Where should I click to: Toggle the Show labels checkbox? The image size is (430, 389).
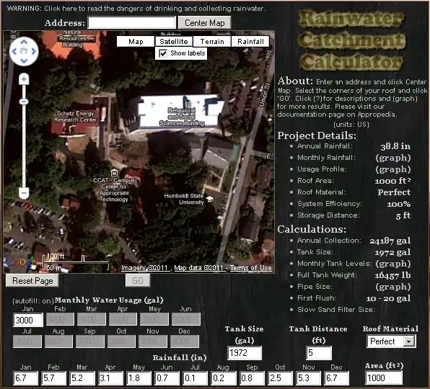pyautogui.click(x=163, y=53)
